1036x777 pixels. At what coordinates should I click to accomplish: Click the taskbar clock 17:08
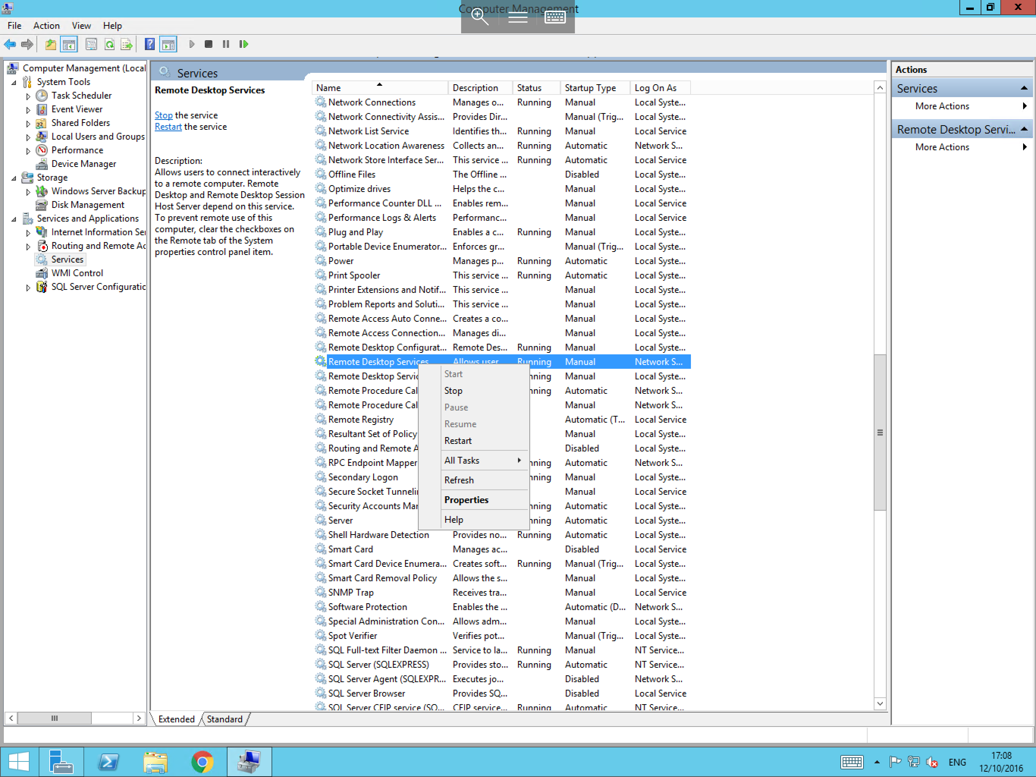pyautogui.click(x=1001, y=755)
